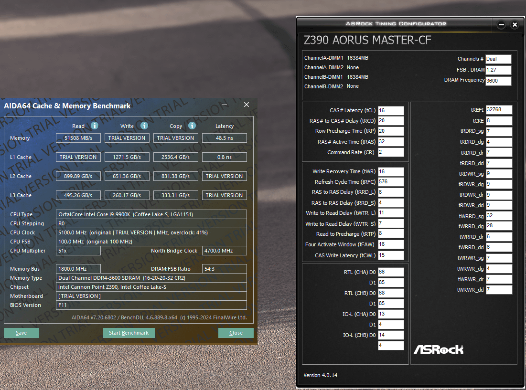This screenshot has width=526, height=390.
Task: Click the Memory Read 51508 MB/s cell
Action: [78, 138]
